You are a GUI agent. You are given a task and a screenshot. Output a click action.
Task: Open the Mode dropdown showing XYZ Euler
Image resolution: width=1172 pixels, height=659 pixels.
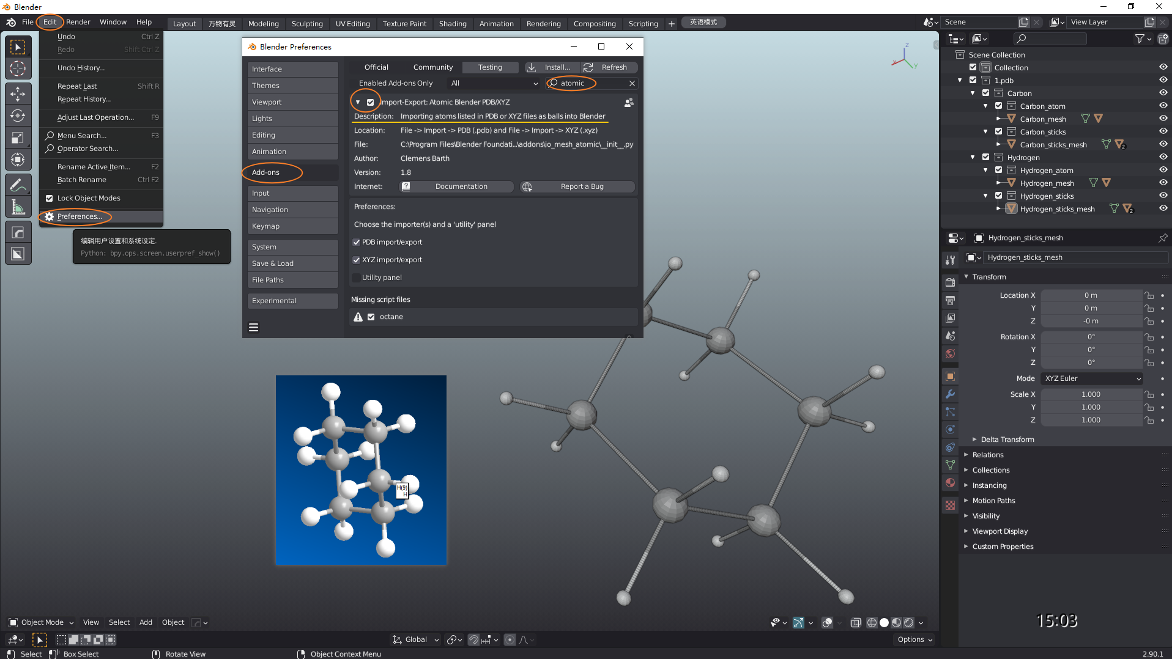(x=1092, y=378)
